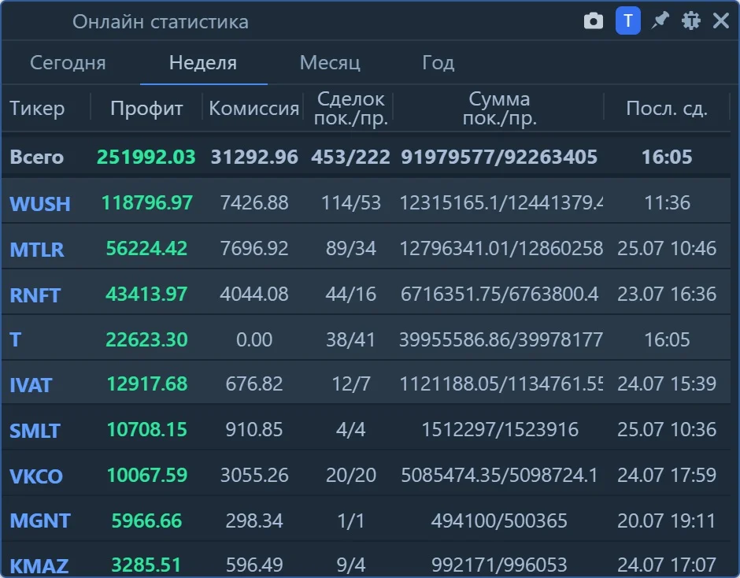Open settings via the gear icon
This screenshot has height=578, width=740.
click(691, 20)
